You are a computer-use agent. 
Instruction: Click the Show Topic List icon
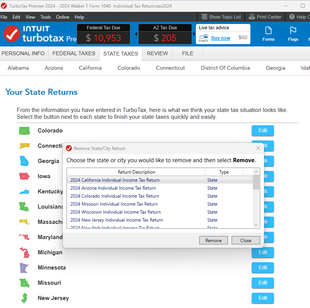pos(204,17)
